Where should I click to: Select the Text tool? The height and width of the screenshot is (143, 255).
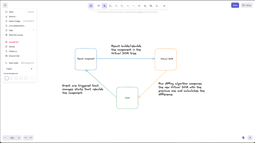tap(145, 6)
